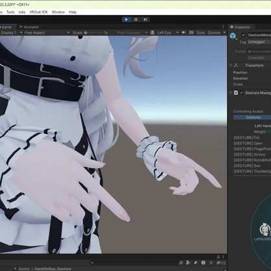Open the Display 1 dropdown
The width and height of the screenshot is (271, 271).
pyautogui.click(x=11, y=32)
